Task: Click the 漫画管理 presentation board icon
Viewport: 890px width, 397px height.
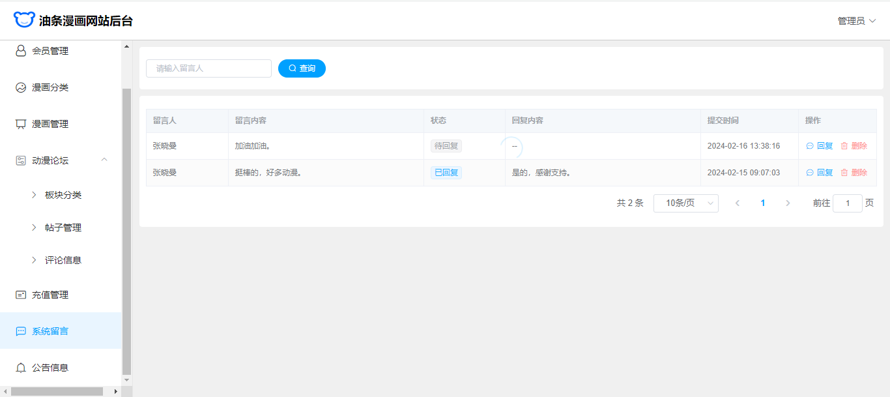Action: 21,124
